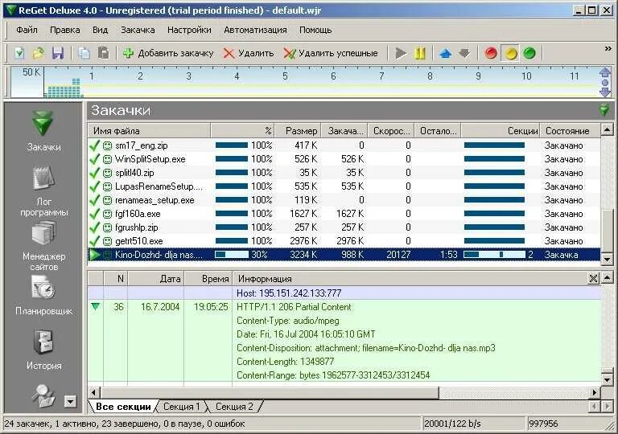Open a download list with folder icon

[x=39, y=53]
